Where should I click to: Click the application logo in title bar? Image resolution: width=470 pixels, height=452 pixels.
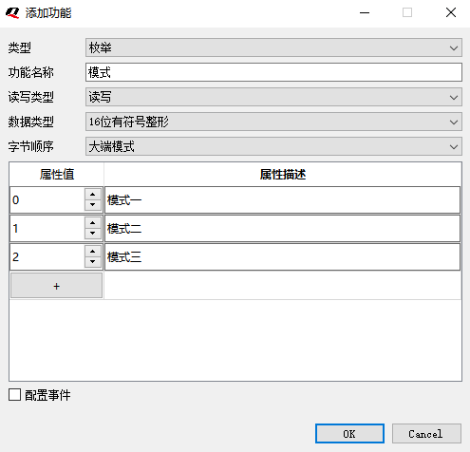pos(12,13)
